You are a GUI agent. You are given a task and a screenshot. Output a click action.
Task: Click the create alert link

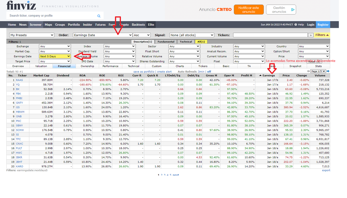point(164,71)
